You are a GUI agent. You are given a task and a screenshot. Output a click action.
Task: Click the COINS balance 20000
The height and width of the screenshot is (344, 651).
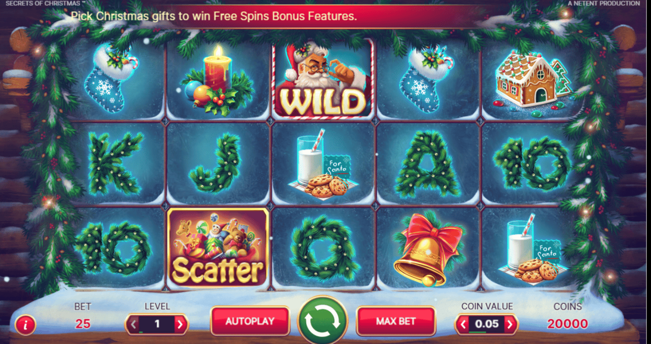[x=567, y=324]
